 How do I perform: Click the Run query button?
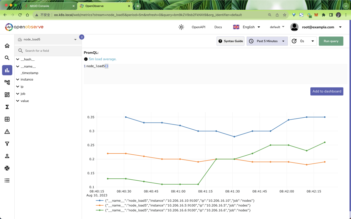tap(331, 41)
